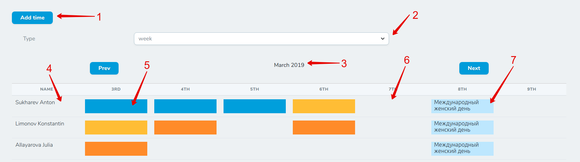580x162 pixels.
Task: Click Limonov Konstantin's yellow block on 3rd
Action: 116,128
